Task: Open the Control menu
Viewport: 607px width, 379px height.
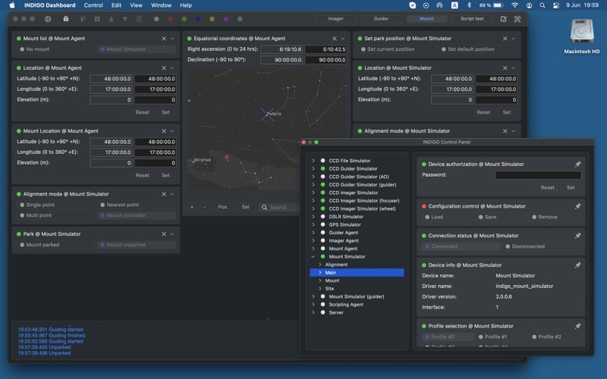Action: [93, 5]
